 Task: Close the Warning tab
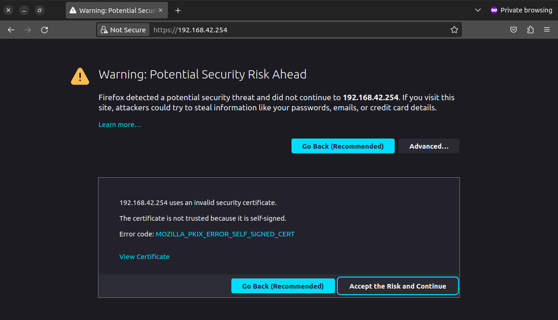161,10
